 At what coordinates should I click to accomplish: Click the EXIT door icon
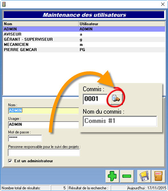[158, 176]
